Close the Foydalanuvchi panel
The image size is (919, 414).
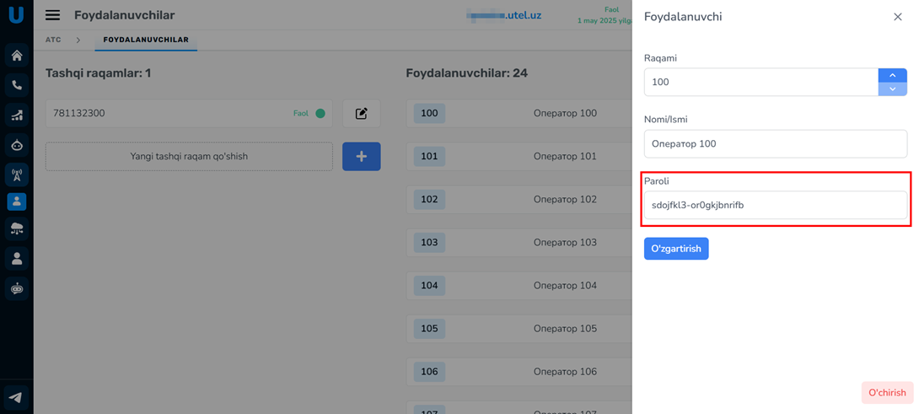pyautogui.click(x=897, y=17)
